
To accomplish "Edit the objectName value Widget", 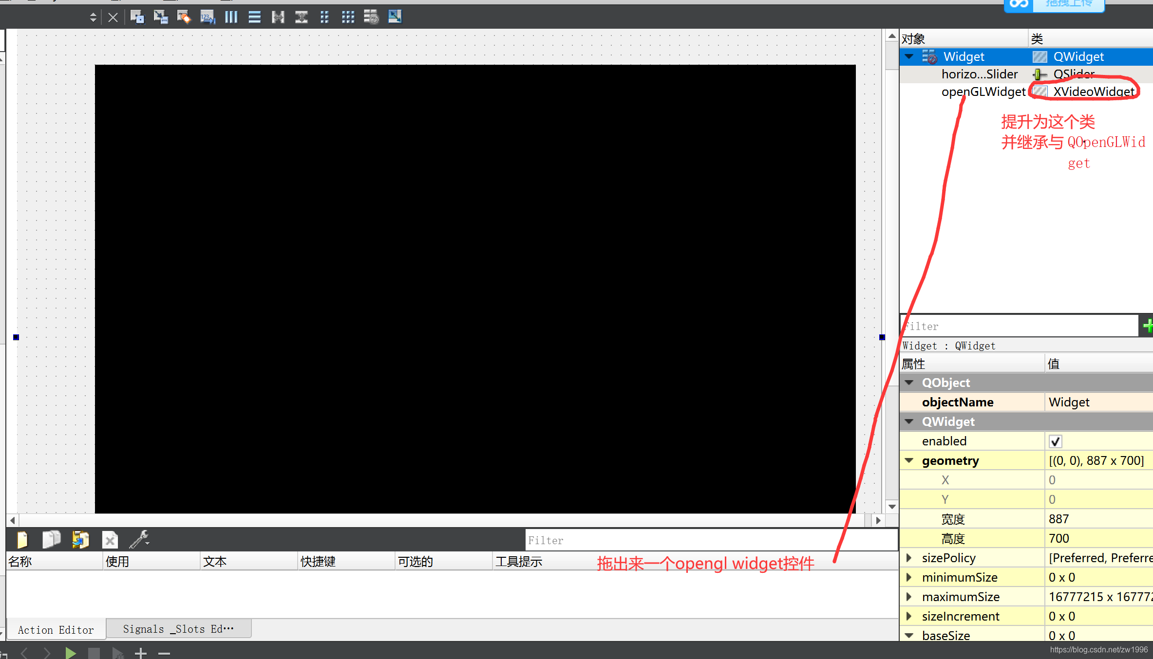I will click(1099, 402).
